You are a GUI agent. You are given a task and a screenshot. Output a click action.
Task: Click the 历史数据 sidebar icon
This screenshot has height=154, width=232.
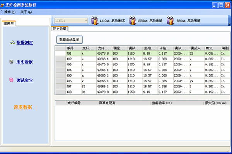pos(12,62)
